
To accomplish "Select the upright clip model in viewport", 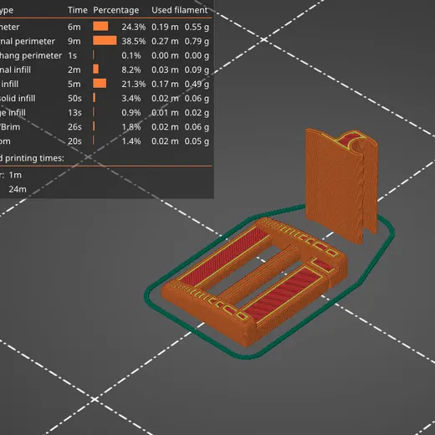I will [342, 185].
